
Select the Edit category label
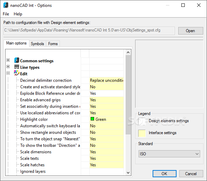(24, 74)
